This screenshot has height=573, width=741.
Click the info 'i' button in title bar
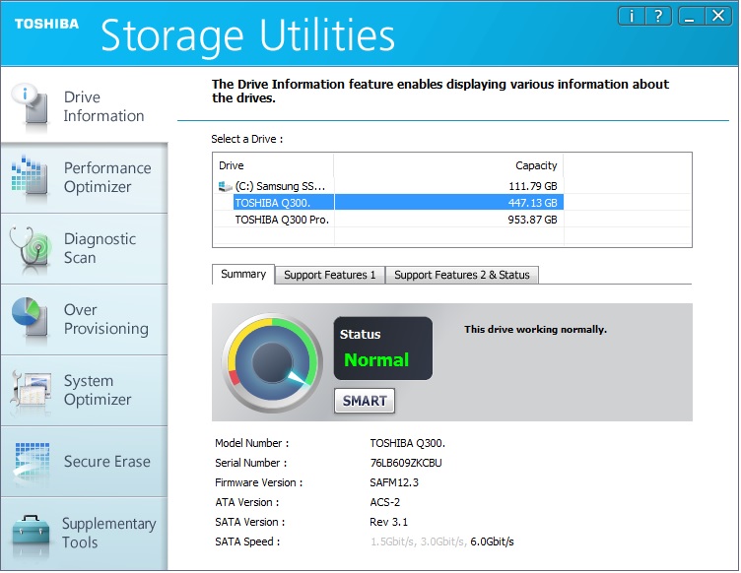pos(632,17)
